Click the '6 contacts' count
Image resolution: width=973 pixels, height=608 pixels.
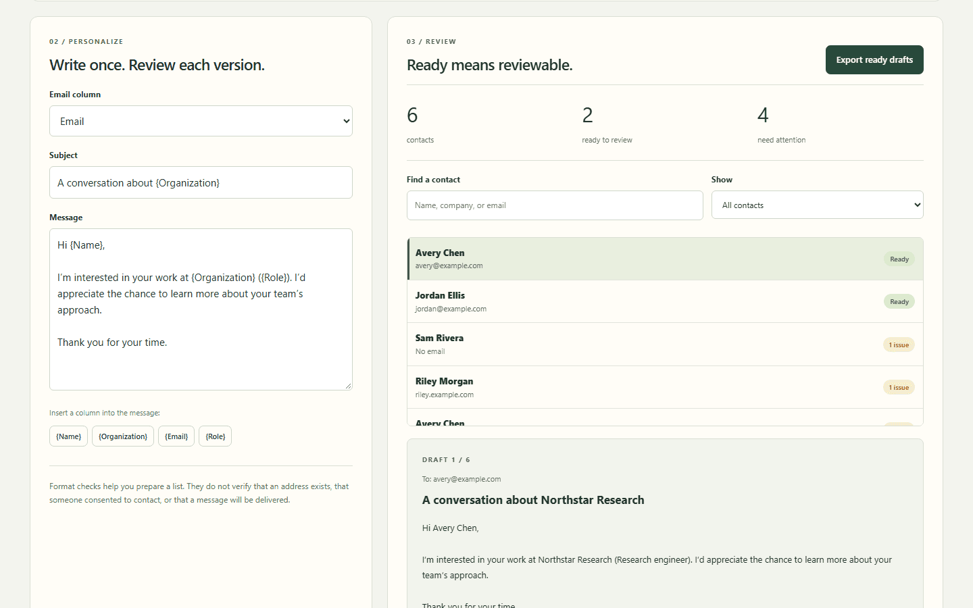pyautogui.click(x=420, y=124)
